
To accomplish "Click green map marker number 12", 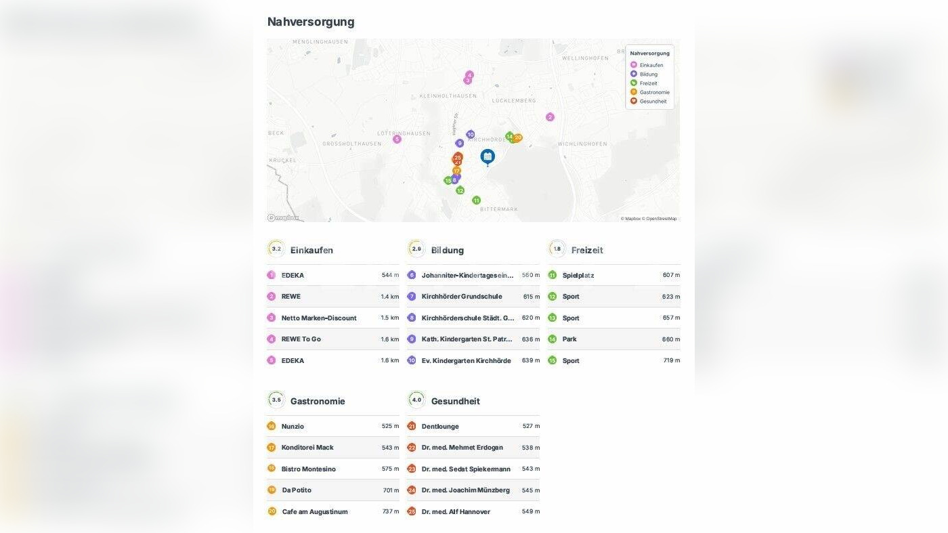I will tap(460, 190).
